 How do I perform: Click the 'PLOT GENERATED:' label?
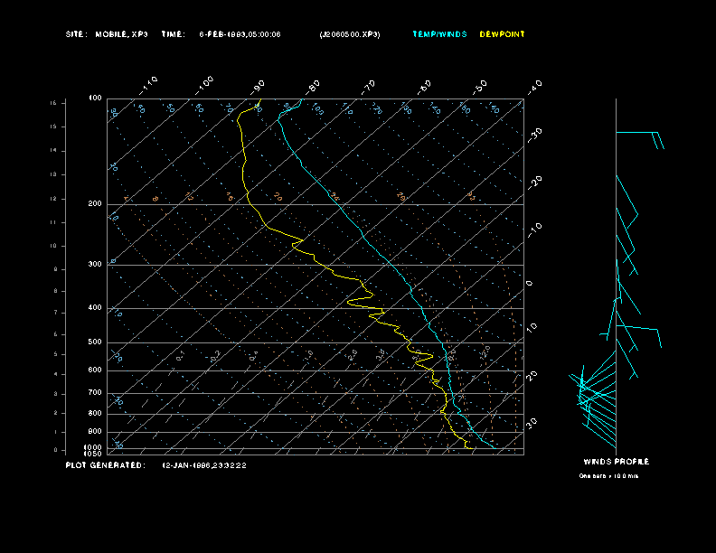coord(106,465)
